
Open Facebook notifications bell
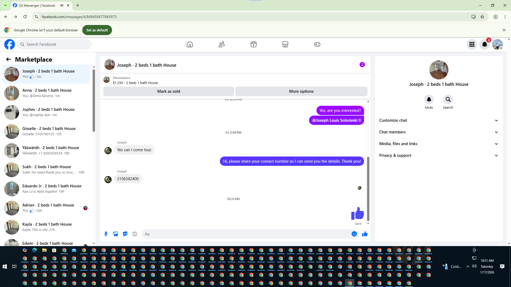(484, 44)
